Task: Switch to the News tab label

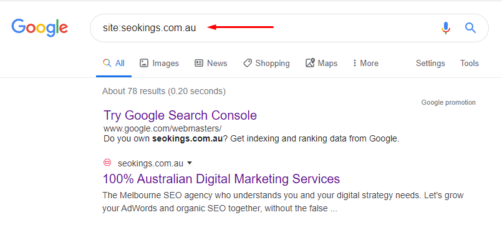Action: [x=217, y=64]
